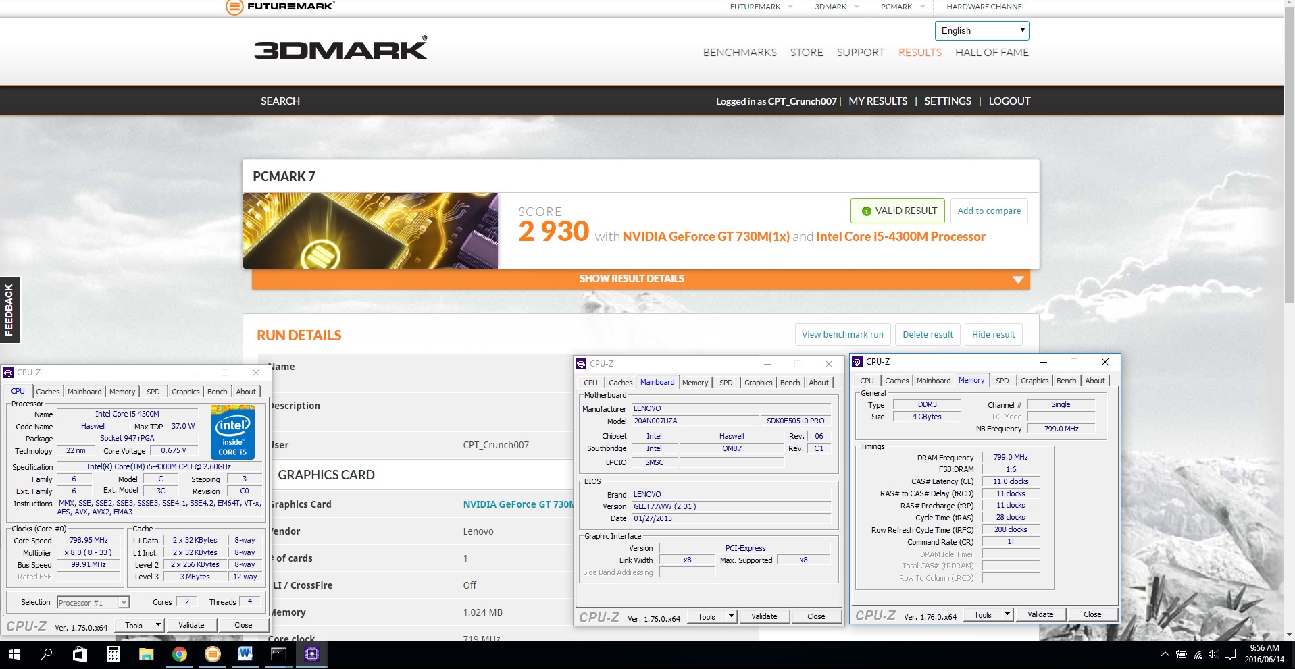Open HARDWARE CHANNEL top link
This screenshot has width=1295, height=669.
click(x=986, y=7)
